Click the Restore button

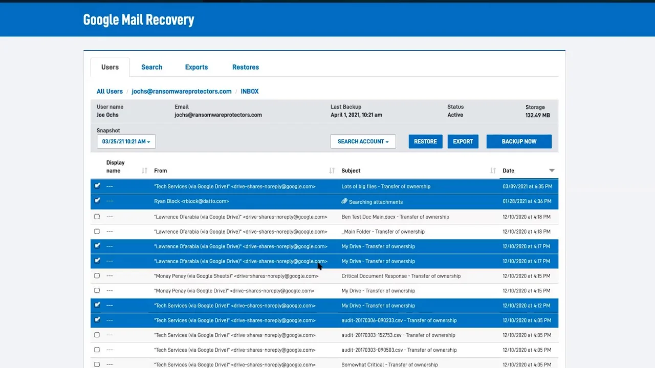pos(425,142)
